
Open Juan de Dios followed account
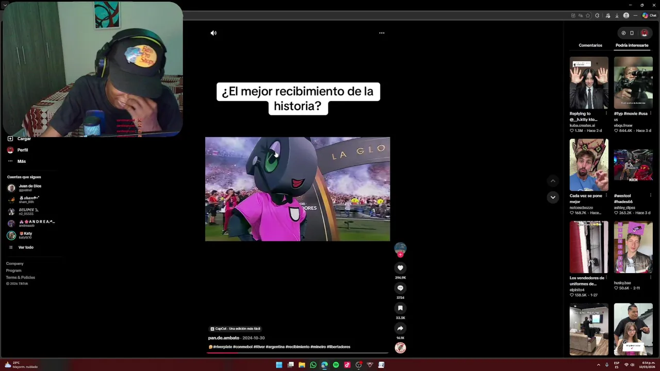(24, 188)
